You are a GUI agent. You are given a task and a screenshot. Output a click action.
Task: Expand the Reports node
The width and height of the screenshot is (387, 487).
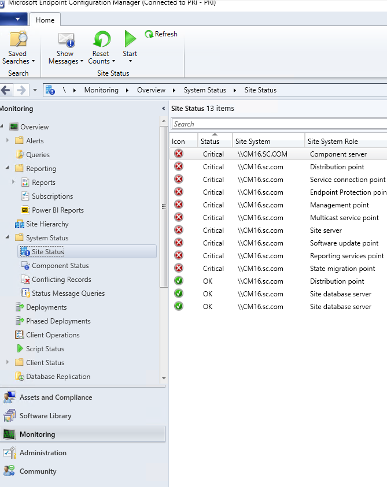click(13, 182)
